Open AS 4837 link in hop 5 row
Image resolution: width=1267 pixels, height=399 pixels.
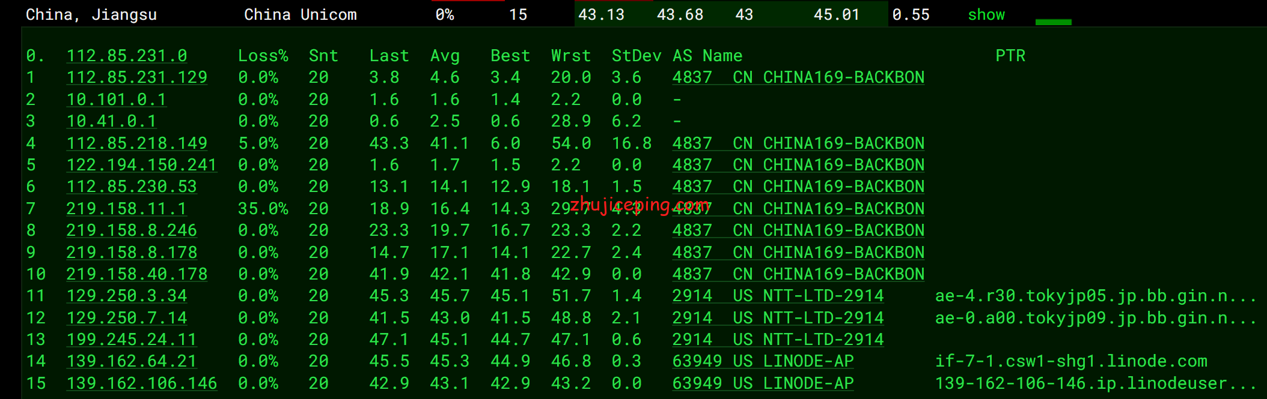[798, 165]
